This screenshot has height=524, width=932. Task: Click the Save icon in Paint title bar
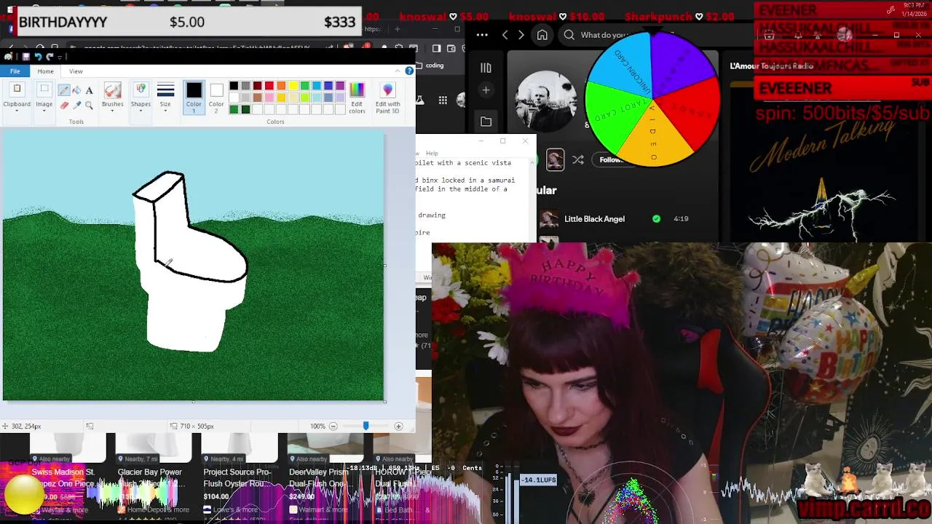tap(25, 56)
